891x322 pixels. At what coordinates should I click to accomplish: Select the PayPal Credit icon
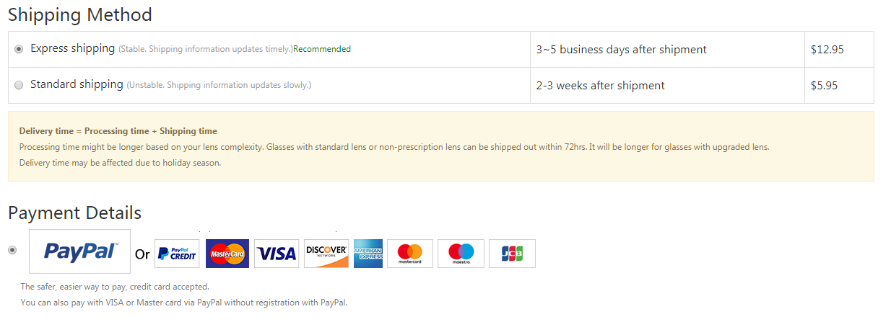click(177, 254)
